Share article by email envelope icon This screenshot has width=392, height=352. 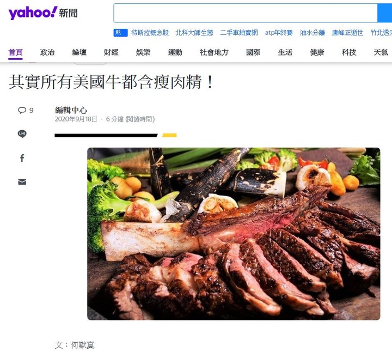[22, 182]
